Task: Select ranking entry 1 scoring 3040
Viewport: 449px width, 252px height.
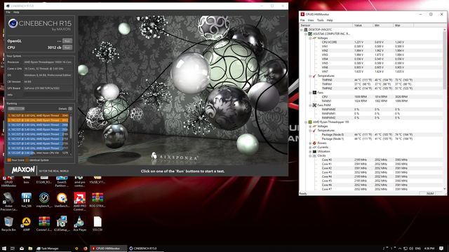Action: (38, 115)
